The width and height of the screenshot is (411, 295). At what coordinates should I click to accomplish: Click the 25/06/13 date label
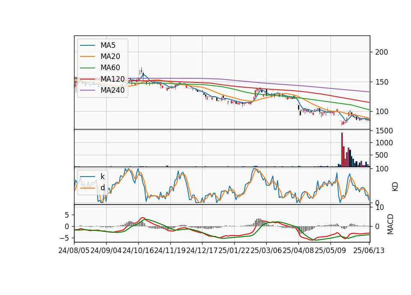click(x=369, y=251)
